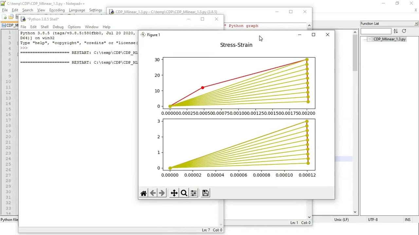Click the Ln: 7 Col: 0 shell status
Screen dimensions: 419x235
tap(212, 230)
